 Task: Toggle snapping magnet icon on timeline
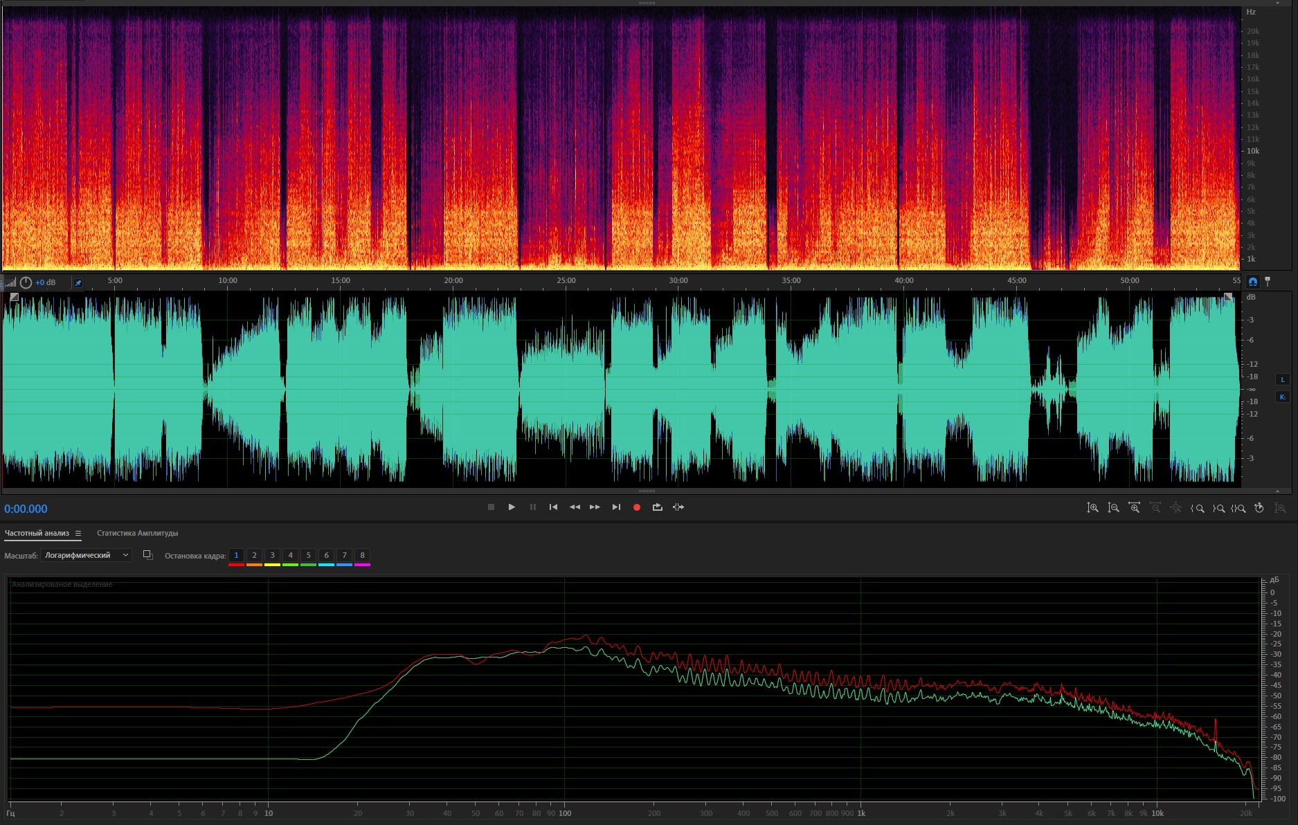1253,282
